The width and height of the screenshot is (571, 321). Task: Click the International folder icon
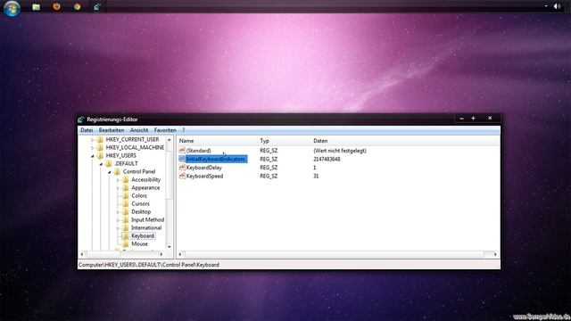[x=126, y=227]
